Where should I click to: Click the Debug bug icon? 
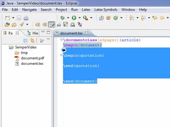point(62,18)
